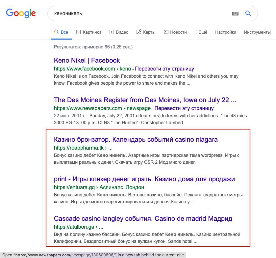Screen dimensions: 276x258
Task: Click the Новости tab newspaper icon
Action: [x=166, y=32]
